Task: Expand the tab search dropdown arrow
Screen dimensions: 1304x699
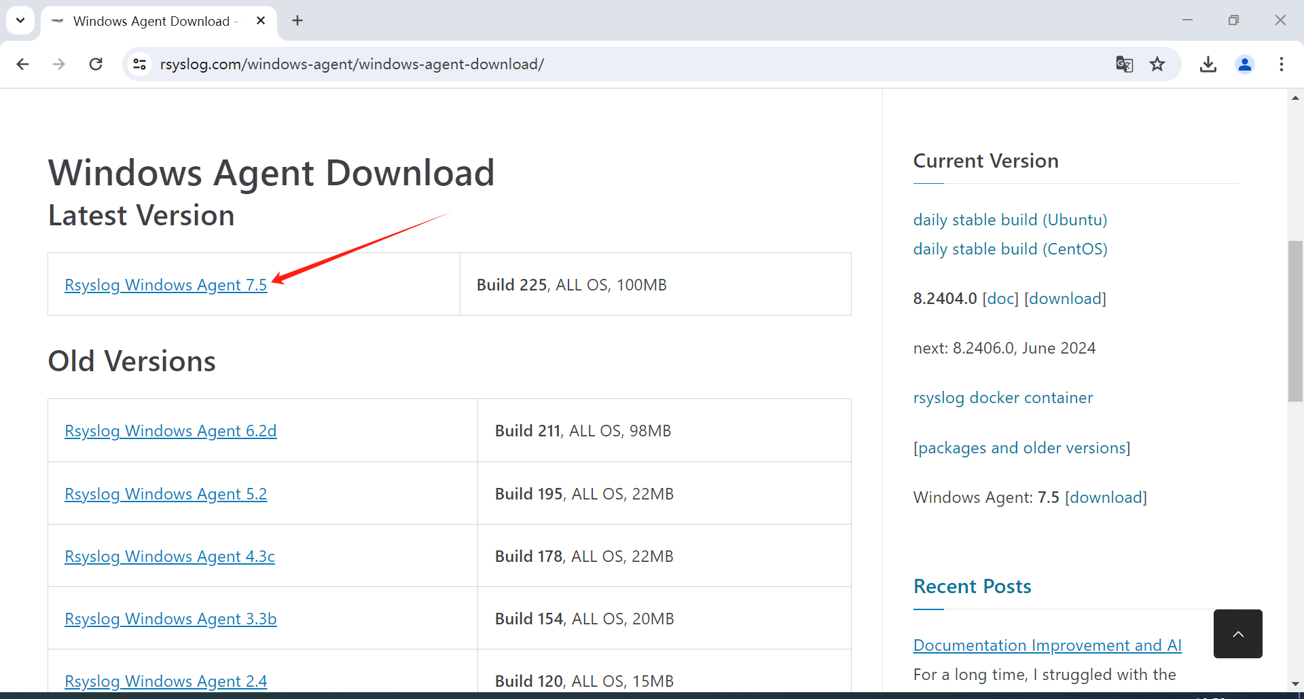Action: coord(20,20)
